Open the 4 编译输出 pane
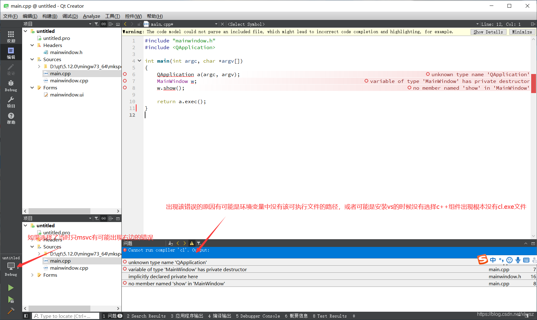Screen dimensions: 537x320 (219, 316)
